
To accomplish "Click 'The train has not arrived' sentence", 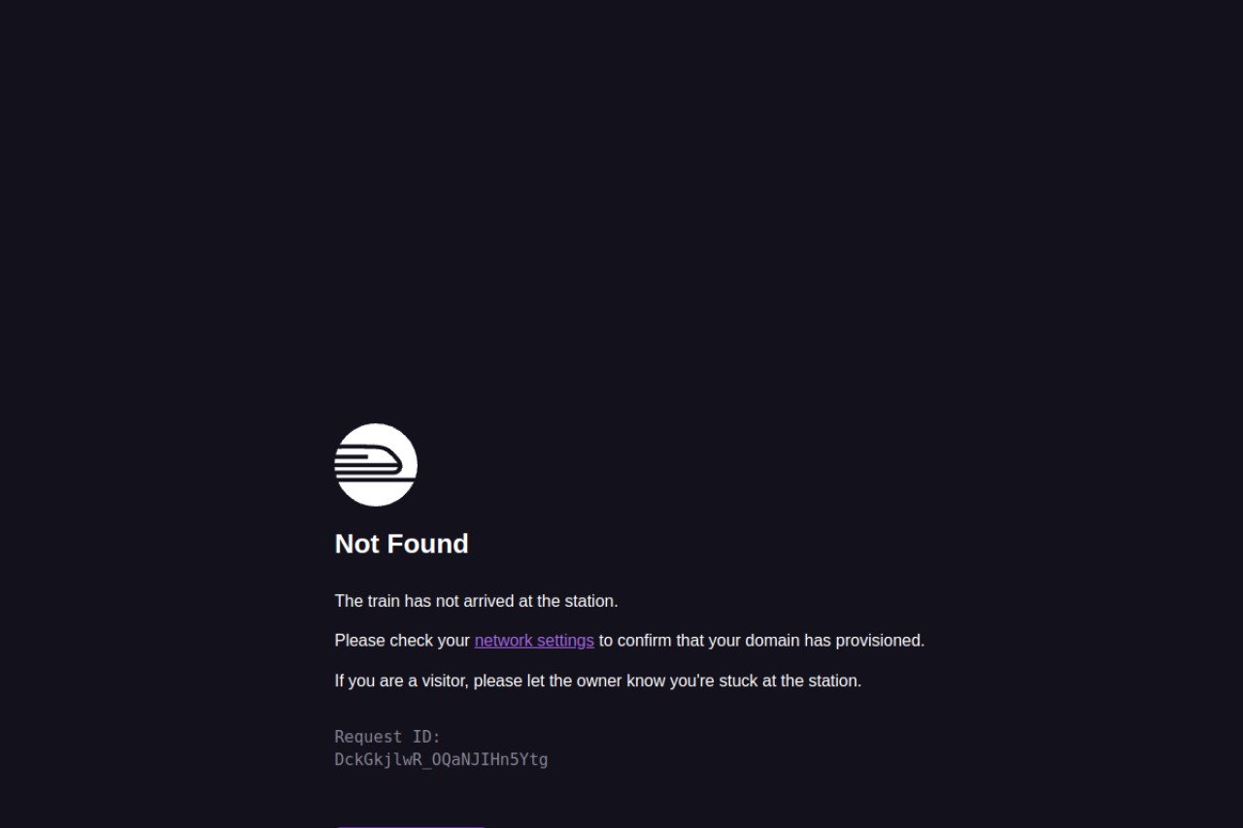I will click(x=476, y=601).
